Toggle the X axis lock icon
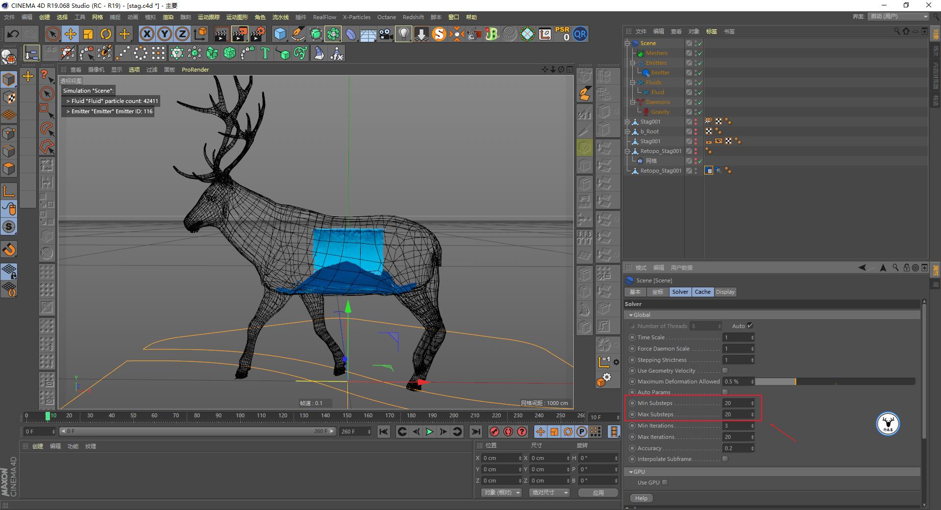This screenshot has width=941, height=510. click(147, 34)
